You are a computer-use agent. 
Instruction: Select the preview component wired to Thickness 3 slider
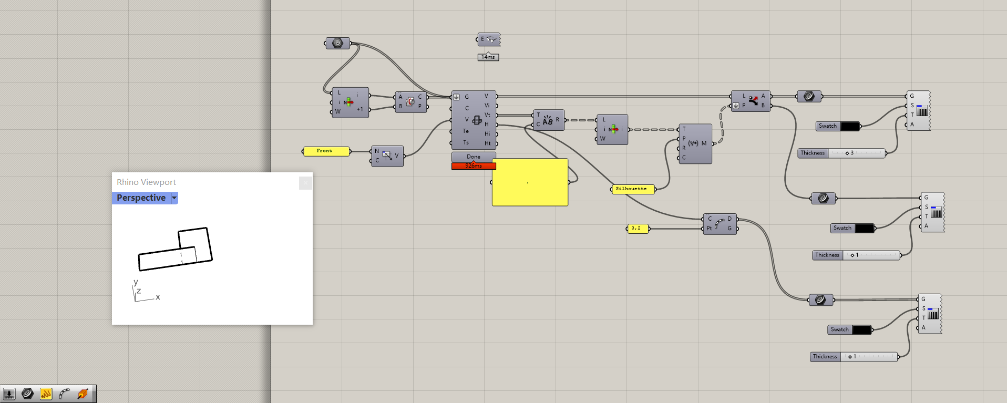pos(918,110)
